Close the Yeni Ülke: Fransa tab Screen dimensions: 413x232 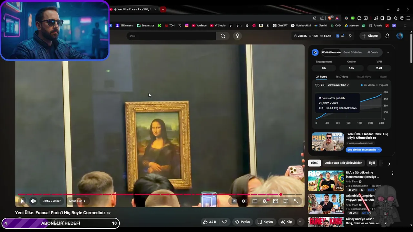(x=155, y=9)
